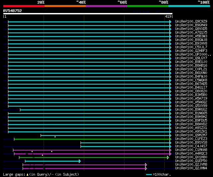Select the green ~80% identity legend segment
The height and width of the screenshot is (177, 213).
tap(147, 6)
